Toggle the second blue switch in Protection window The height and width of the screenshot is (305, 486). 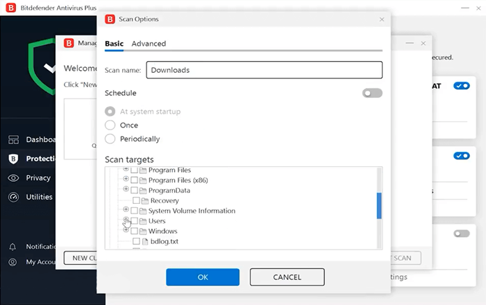(x=462, y=155)
